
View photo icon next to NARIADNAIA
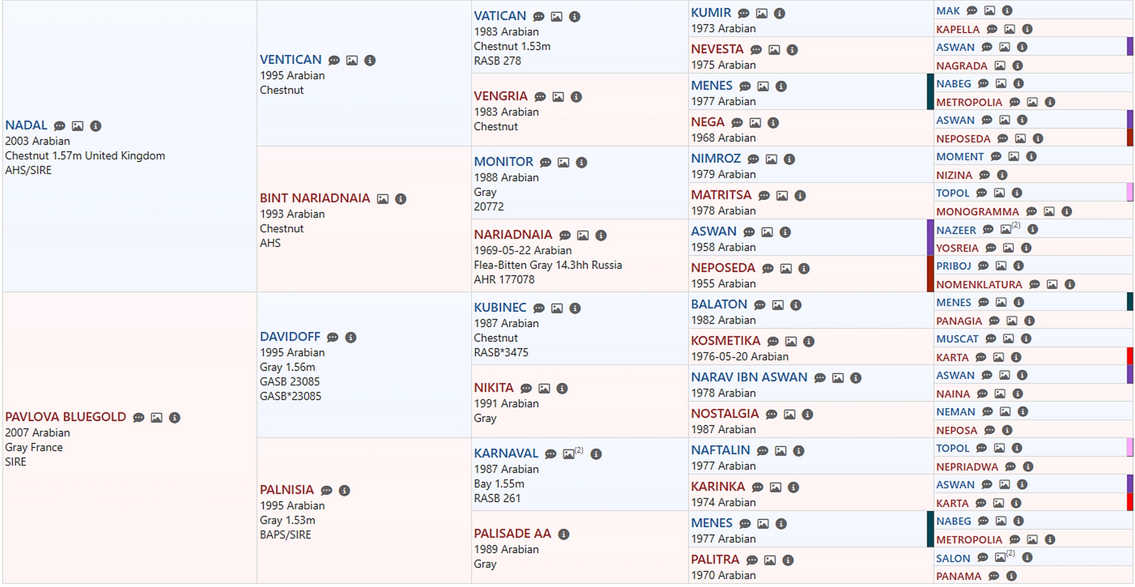pyautogui.click(x=582, y=236)
